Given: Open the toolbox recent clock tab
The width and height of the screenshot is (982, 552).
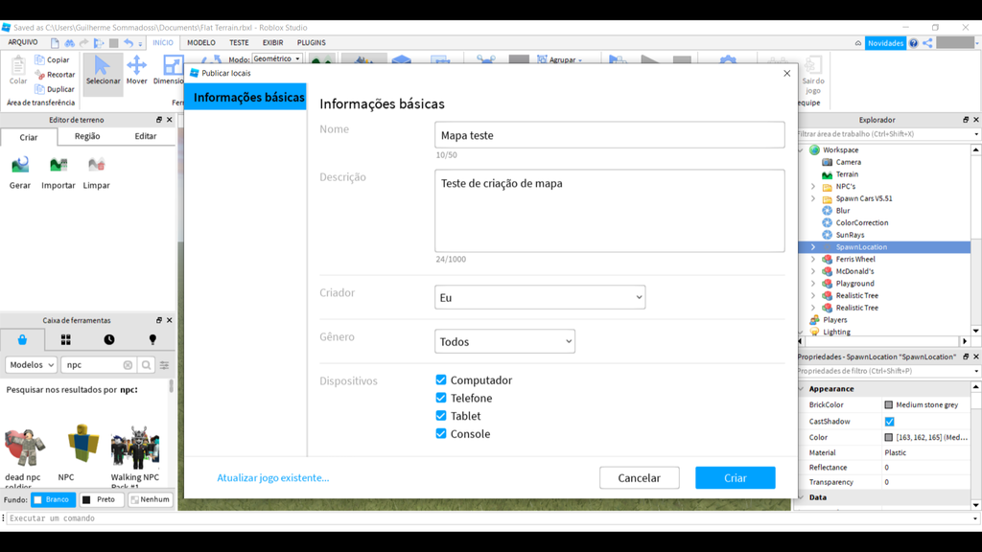Looking at the screenshot, I should (109, 339).
